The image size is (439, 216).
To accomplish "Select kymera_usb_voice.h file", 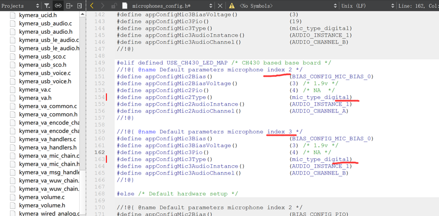I will point(45,82).
